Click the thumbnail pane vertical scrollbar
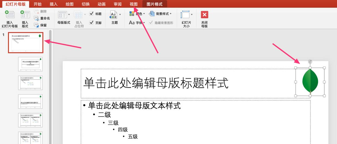This screenshot has width=337, height=144. 50,87
